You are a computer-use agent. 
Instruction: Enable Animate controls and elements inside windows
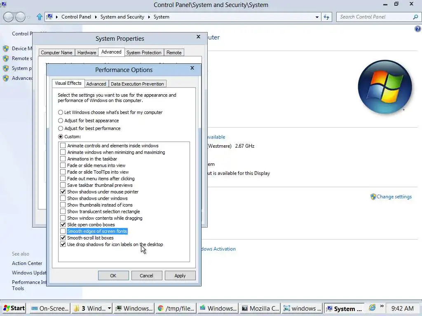[63, 146]
